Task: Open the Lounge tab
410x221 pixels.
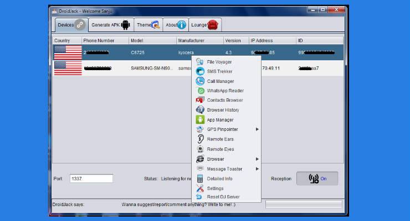Action: (205, 25)
